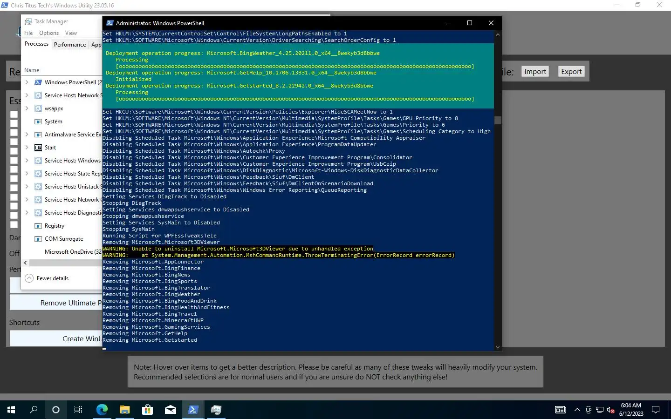Click the Windows PowerShell process icon in Task Manager

(38, 82)
